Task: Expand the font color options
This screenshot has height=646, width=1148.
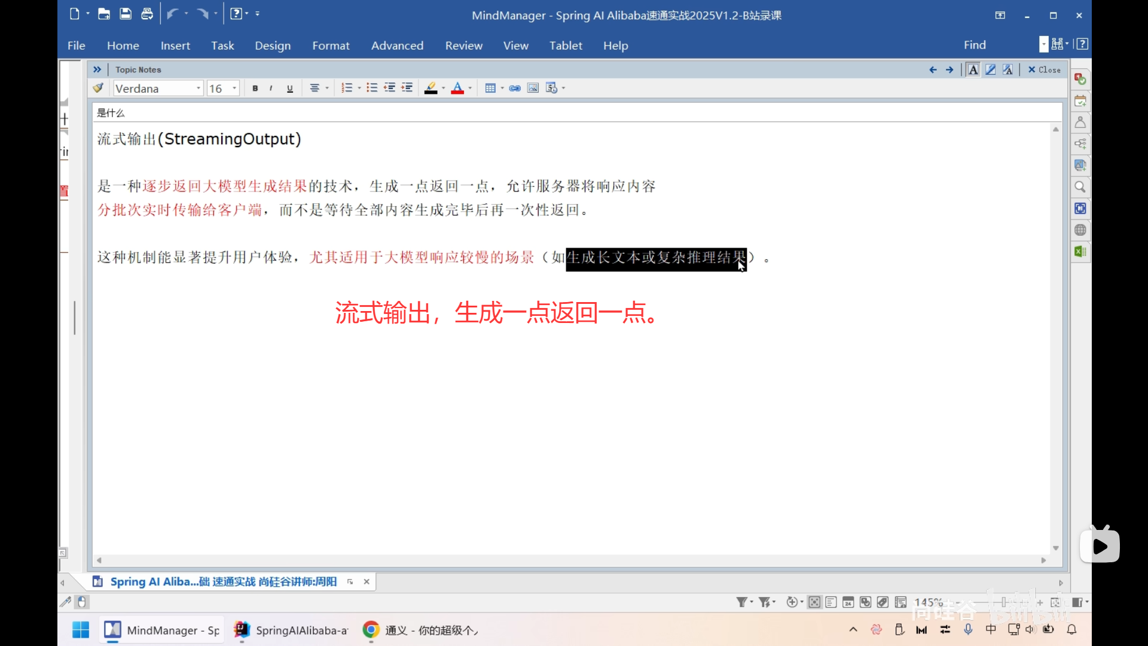Action: click(x=469, y=88)
